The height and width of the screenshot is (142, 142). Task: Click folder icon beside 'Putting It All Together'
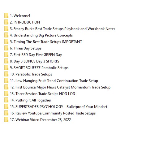pyautogui.click(x=6, y=100)
